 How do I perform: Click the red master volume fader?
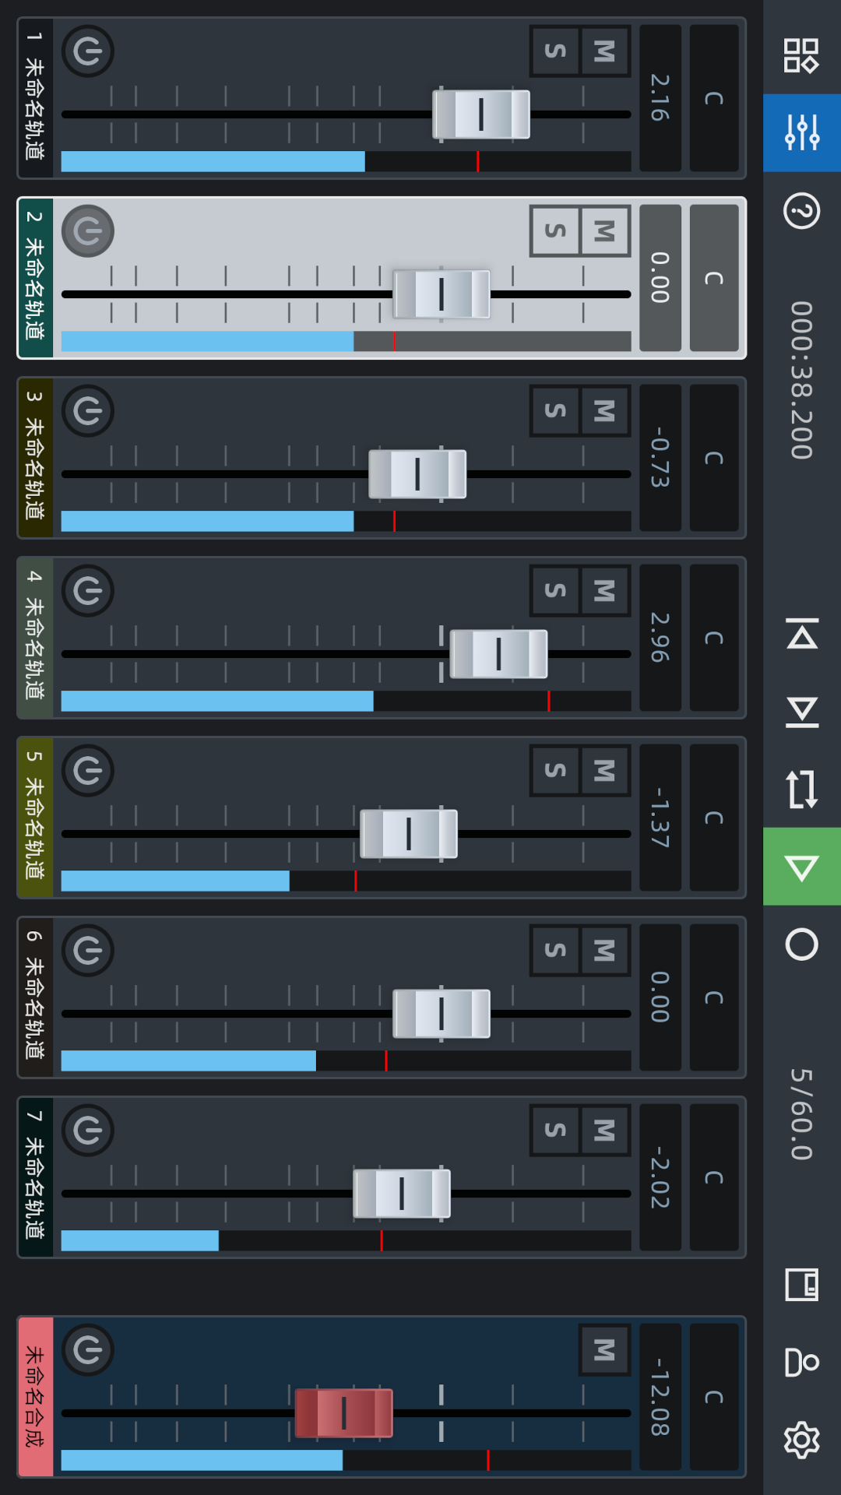(x=343, y=1413)
